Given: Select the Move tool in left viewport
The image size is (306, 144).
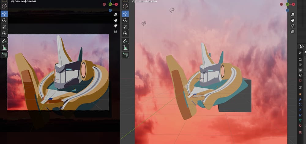Looking at the screenshot, I should tap(4, 14).
